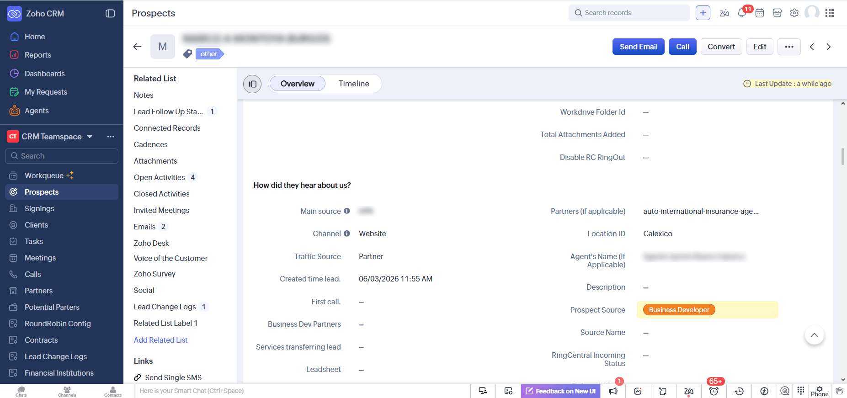Viewport: 847px width, 398px height.
Task: Open the calendar icon in header
Action: point(760,13)
